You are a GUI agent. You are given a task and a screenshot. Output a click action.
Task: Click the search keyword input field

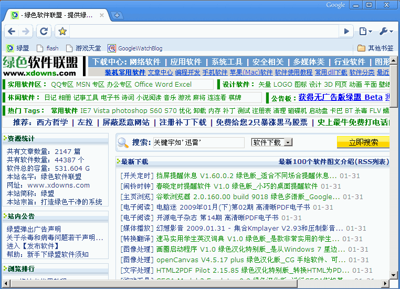coord(199,142)
